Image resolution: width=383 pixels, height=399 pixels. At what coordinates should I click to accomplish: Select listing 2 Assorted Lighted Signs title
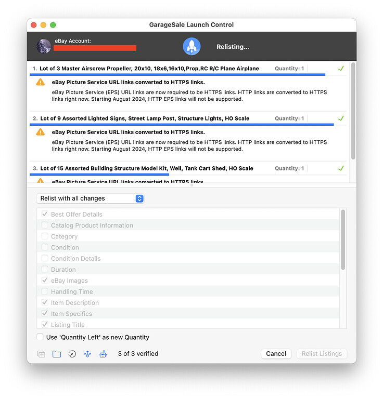pyautogui.click(x=145, y=118)
